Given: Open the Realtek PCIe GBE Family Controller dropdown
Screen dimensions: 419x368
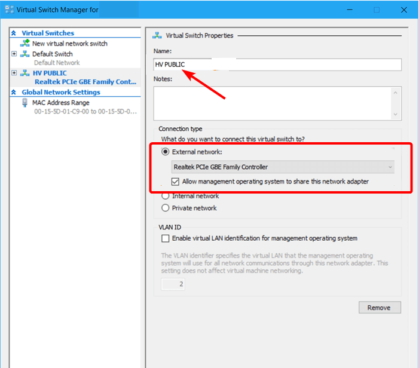Looking at the screenshot, I should [283, 167].
